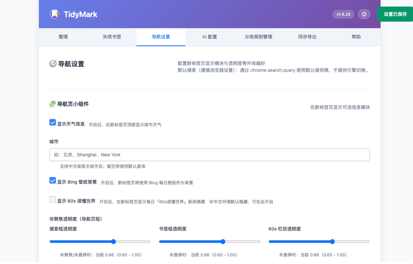Select the 导航设置 tab
This screenshot has width=413, height=264.
point(161,37)
